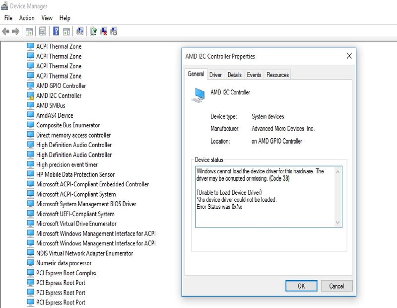397x308 pixels.
Task: Select Microsoft System Management BIOS Driver
Action: [x=86, y=204]
